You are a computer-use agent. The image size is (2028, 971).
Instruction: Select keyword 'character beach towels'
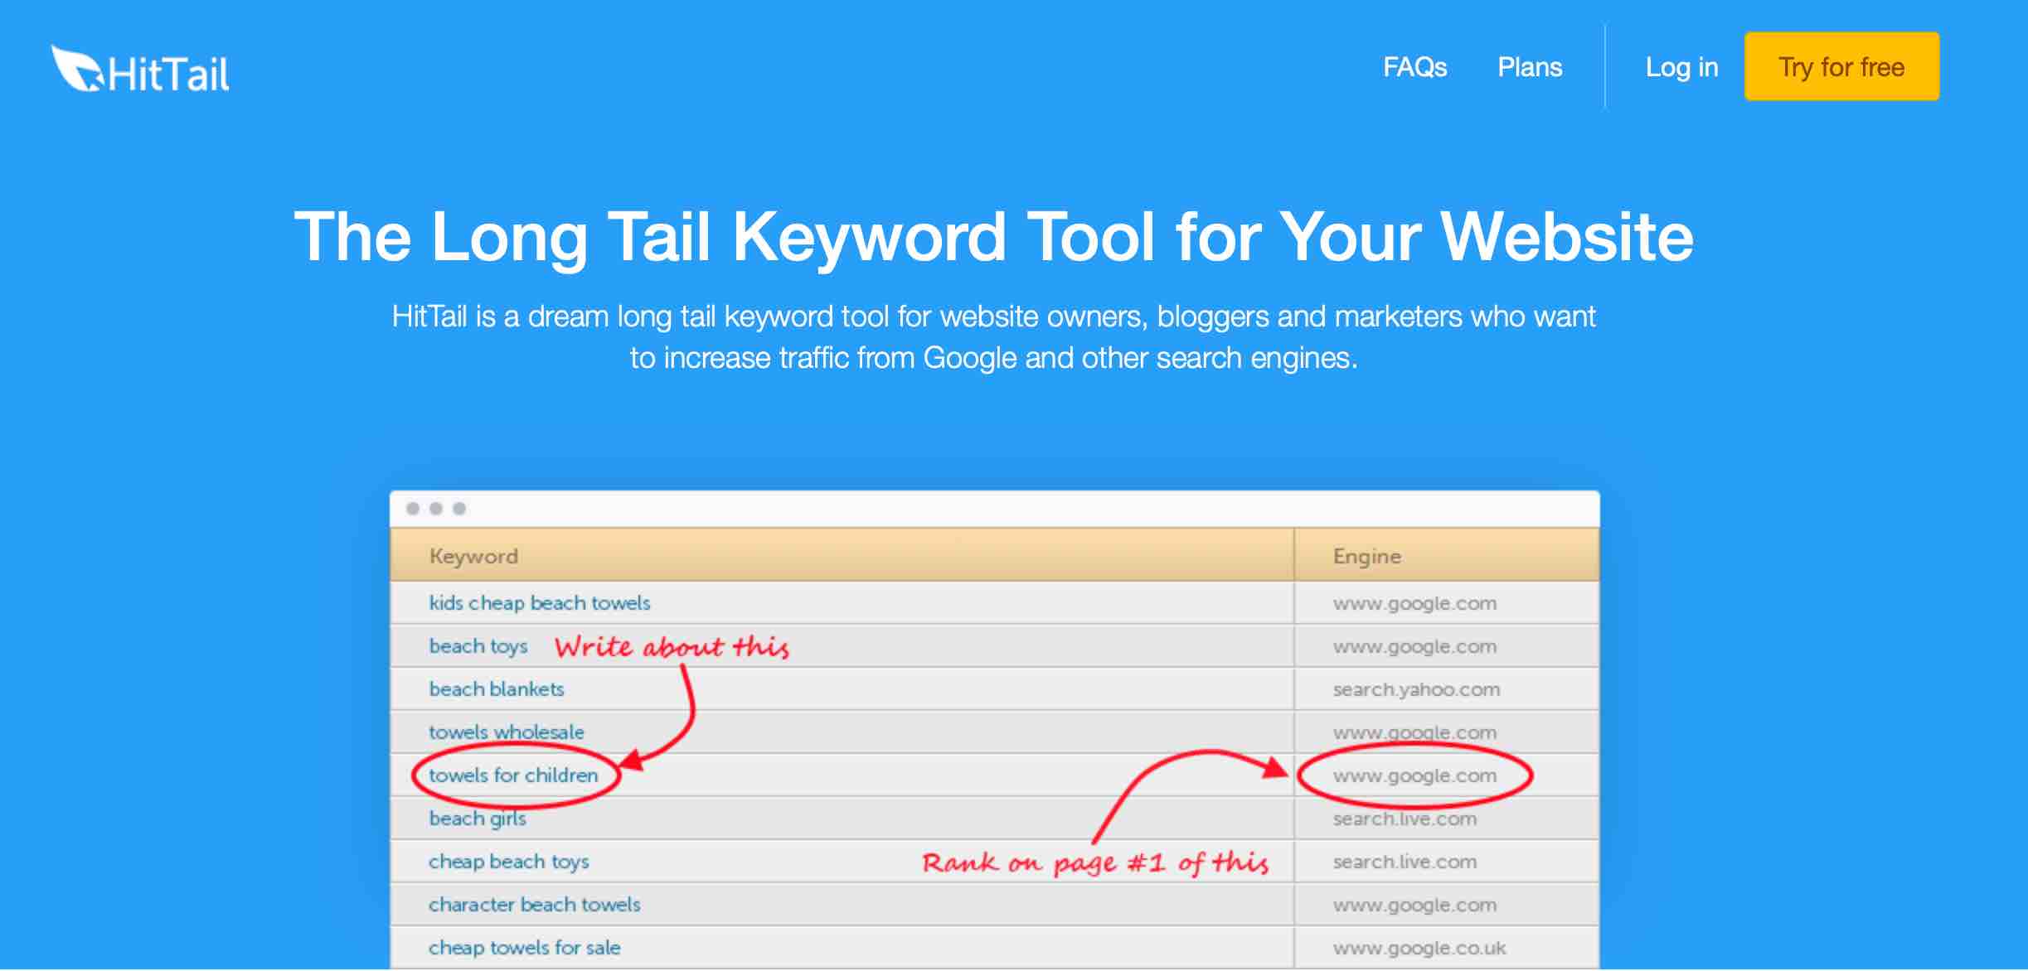(534, 905)
